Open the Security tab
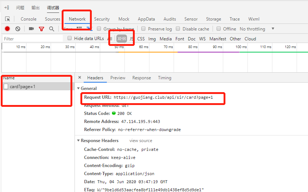Viewport: 308px width, 192px height. click(102, 19)
